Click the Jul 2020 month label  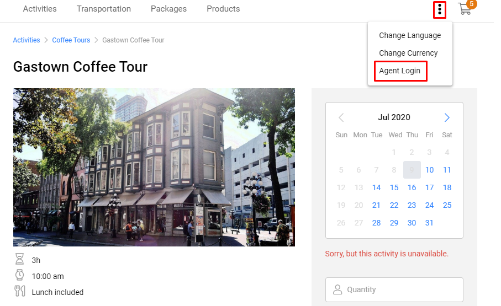[x=394, y=117]
